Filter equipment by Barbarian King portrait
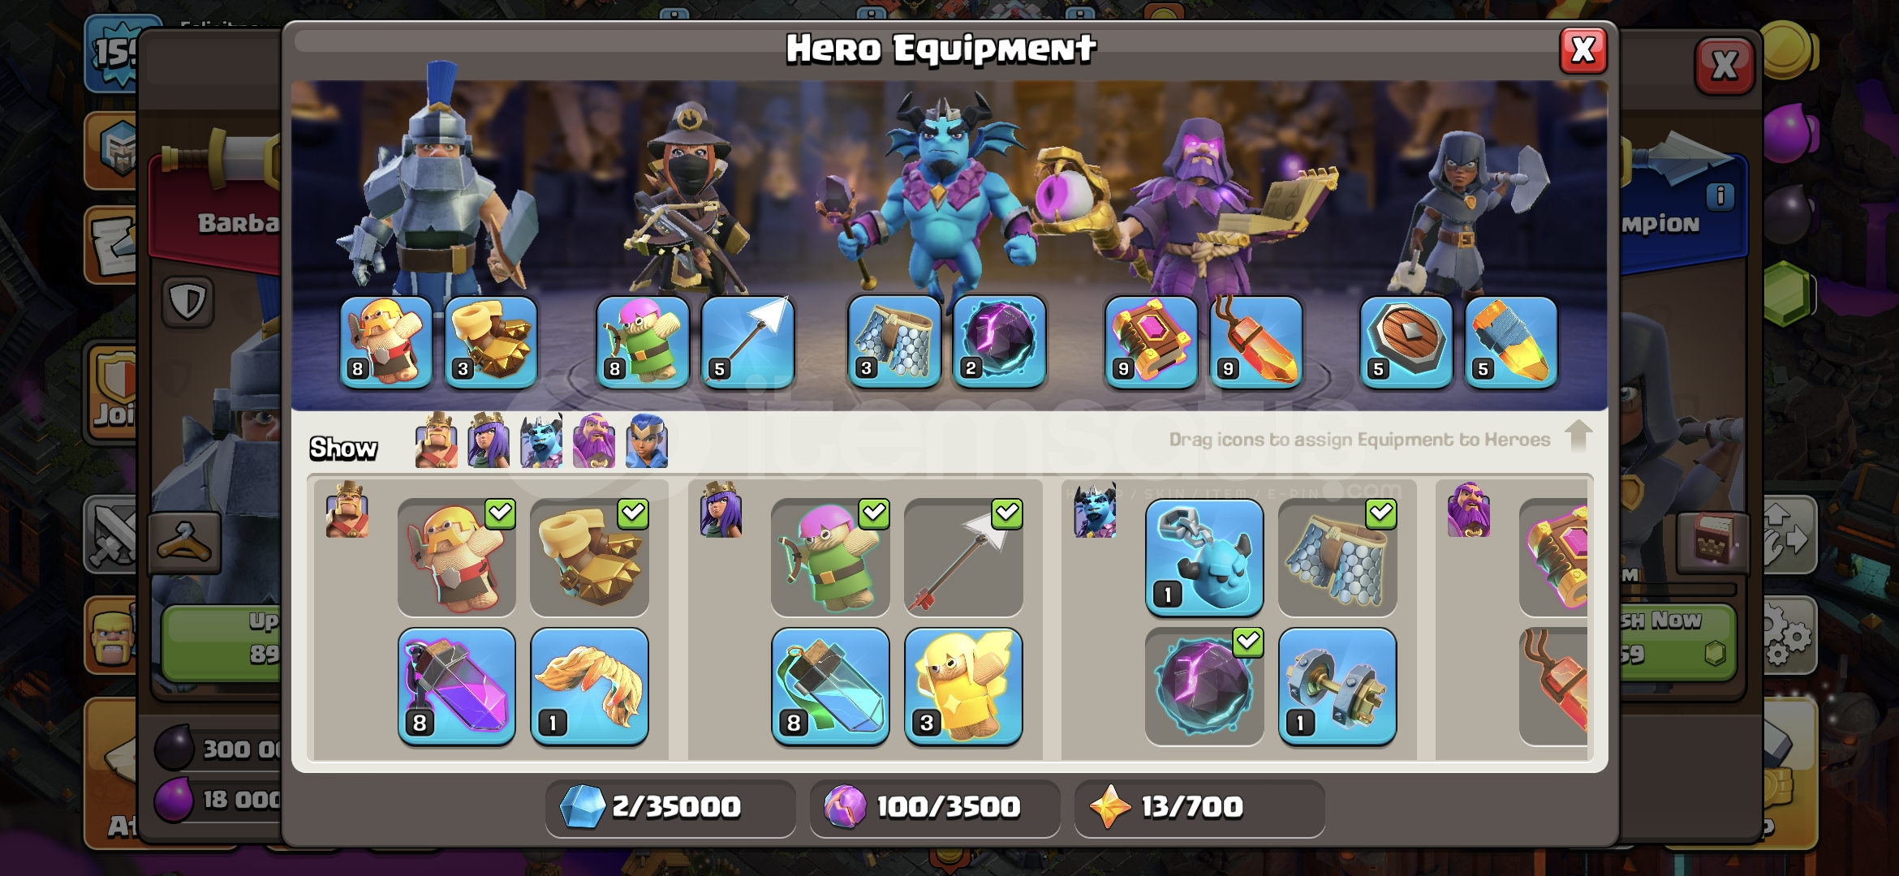This screenshot has width=1899, height=876. pos(436,441)
